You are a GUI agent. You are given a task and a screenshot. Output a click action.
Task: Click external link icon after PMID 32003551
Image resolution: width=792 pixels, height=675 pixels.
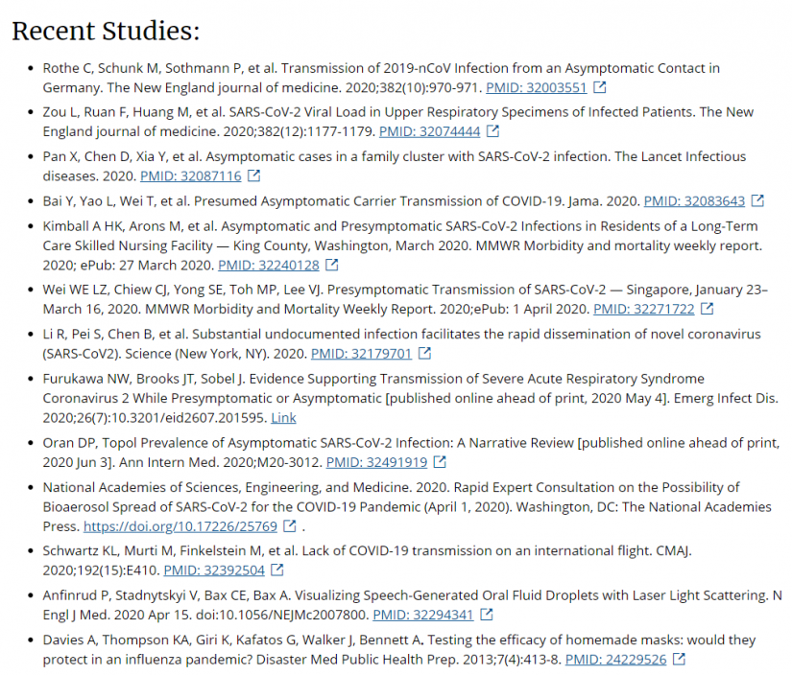point(600,87)
